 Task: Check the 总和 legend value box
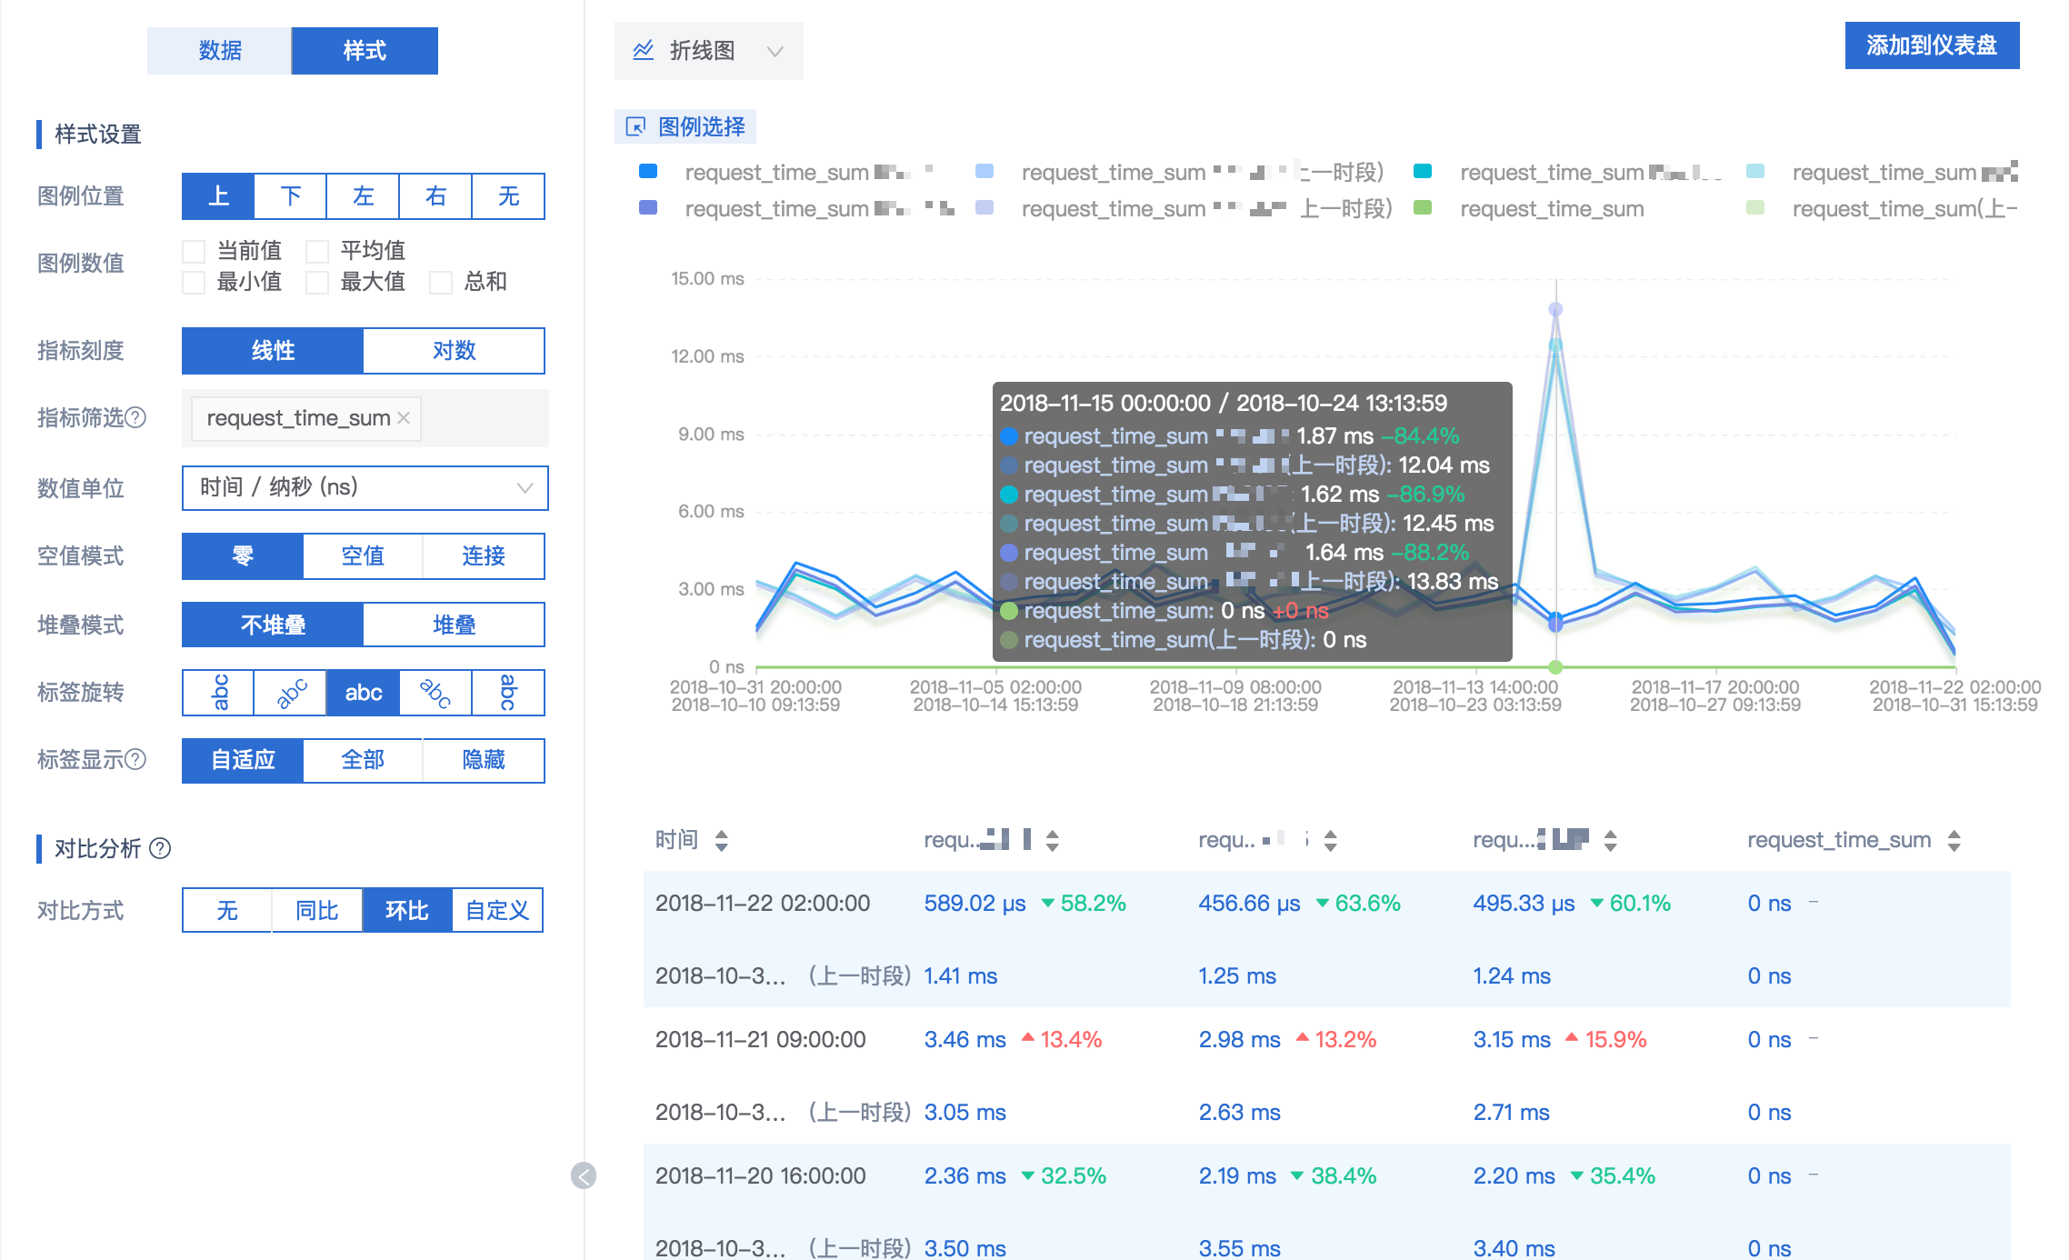click(x=441, y=283)
